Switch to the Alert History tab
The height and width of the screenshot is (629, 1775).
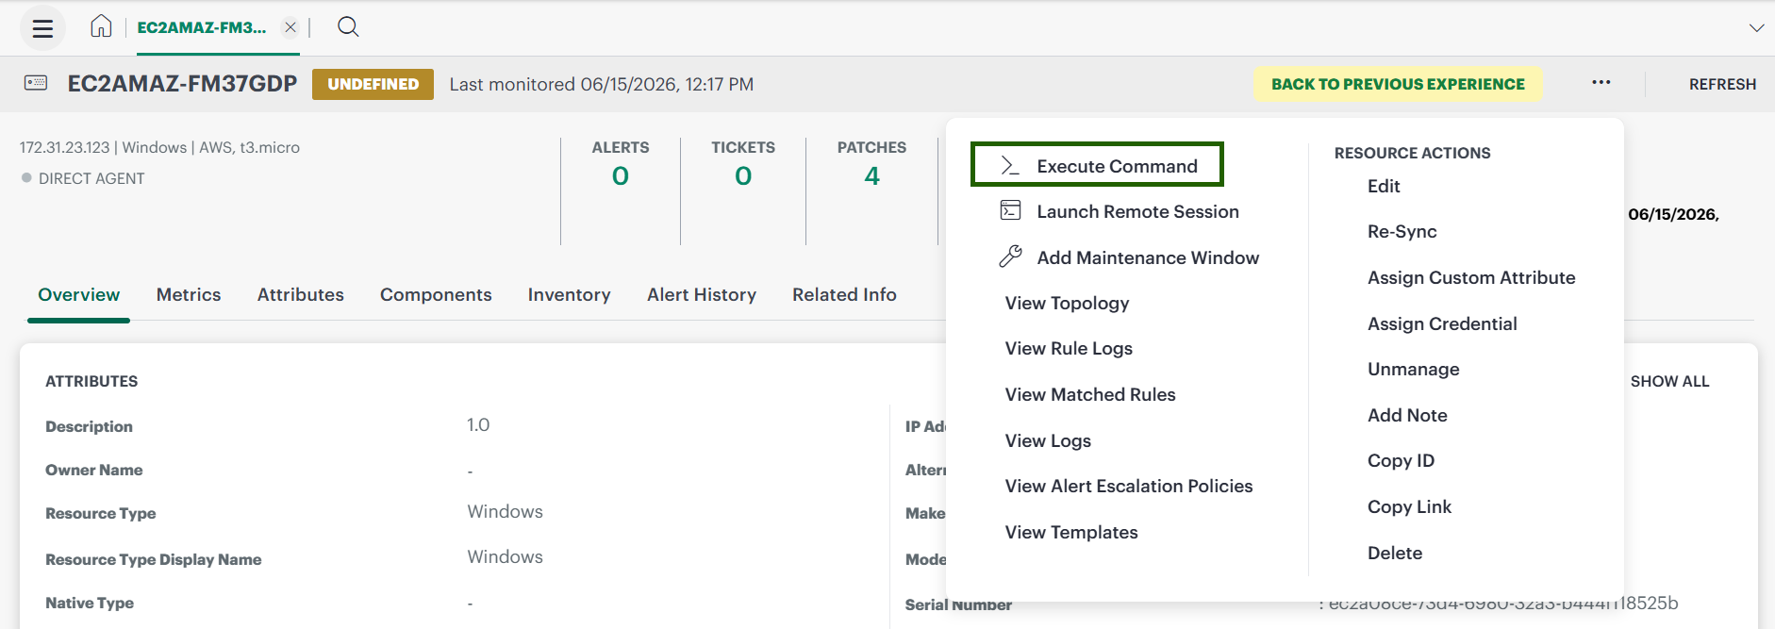coord(702,294)
